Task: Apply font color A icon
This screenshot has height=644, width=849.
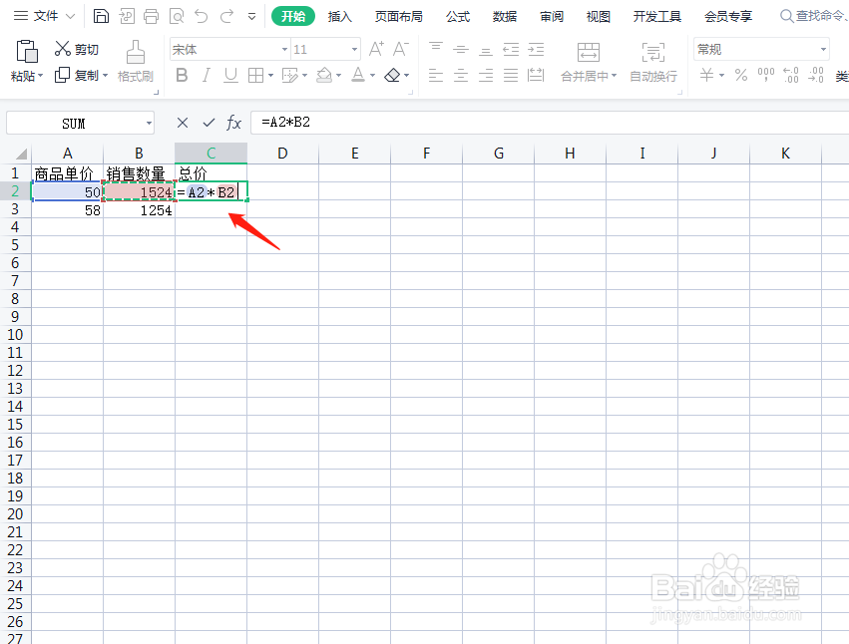Action: (358, 75)
